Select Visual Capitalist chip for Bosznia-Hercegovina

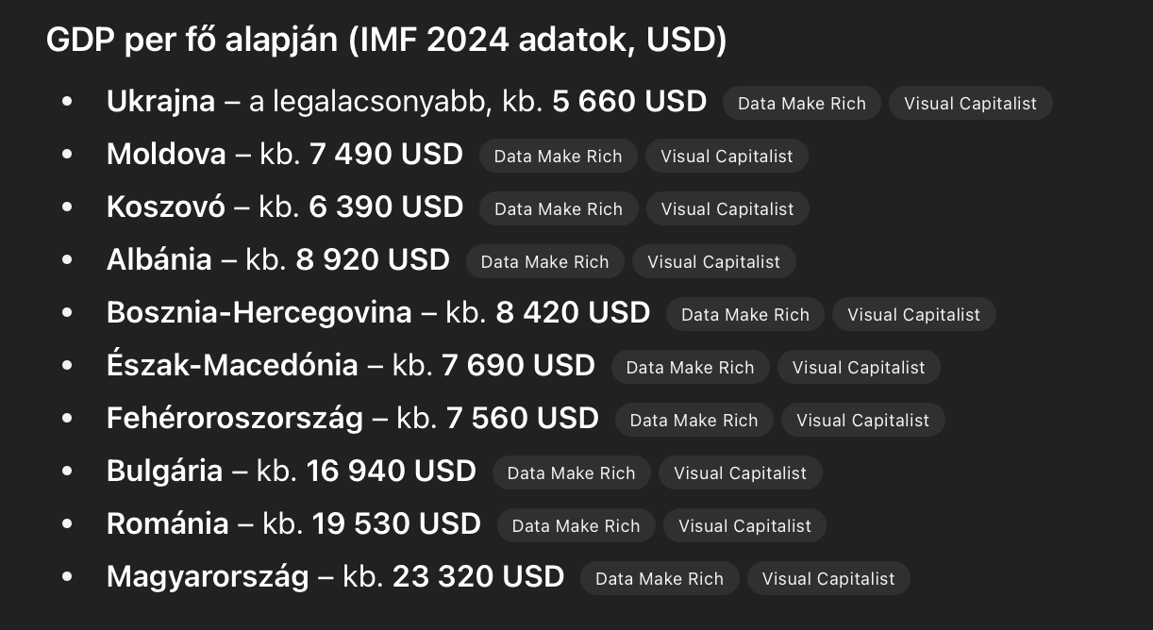[x=914, y=315]
